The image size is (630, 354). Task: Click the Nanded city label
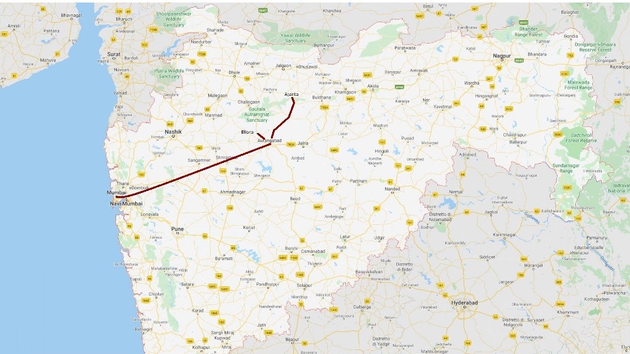(x=392, y=188)
